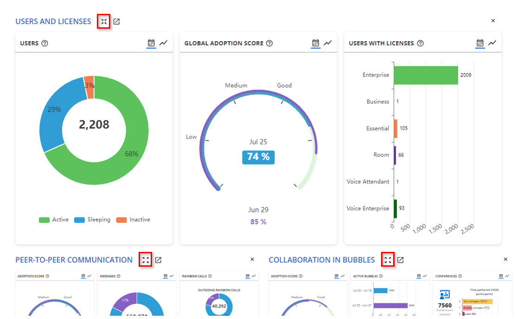This screenshot has width=516, height=319.
Task: Show trend chart in Active Bubbles widget
Action: click(425, 276)
